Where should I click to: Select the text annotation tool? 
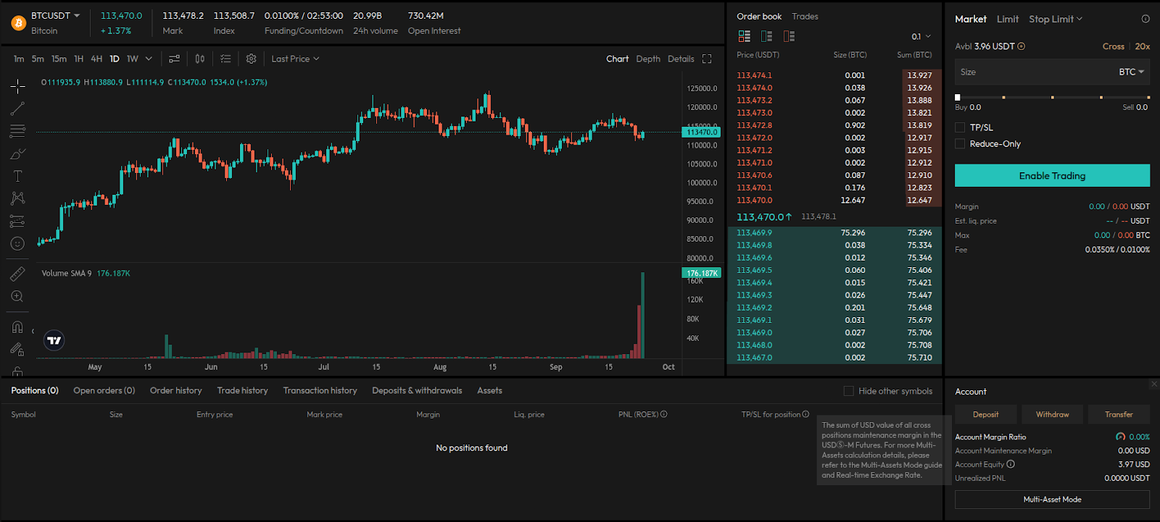click(x=17, y=176)
